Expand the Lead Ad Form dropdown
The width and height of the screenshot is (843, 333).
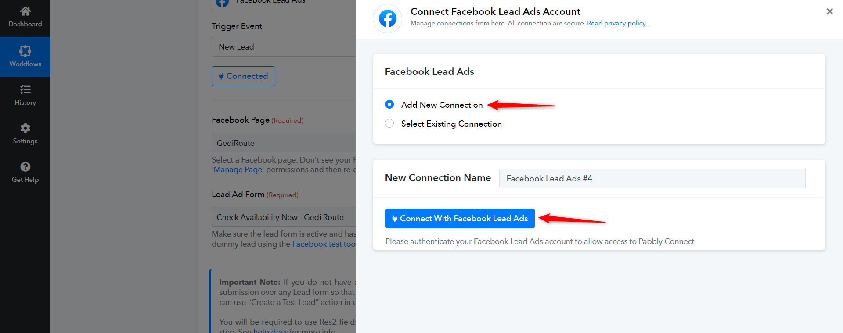point(284,217)
